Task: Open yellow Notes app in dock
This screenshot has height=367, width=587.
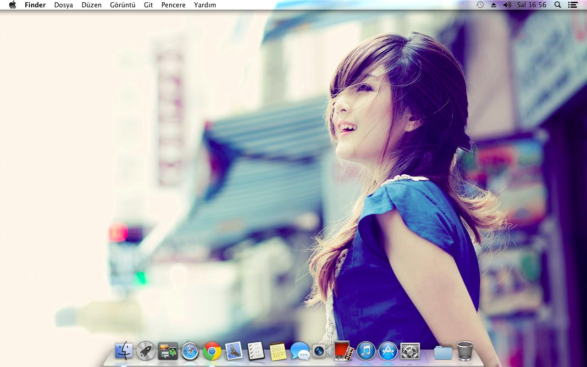Action: tap(278, 351)
